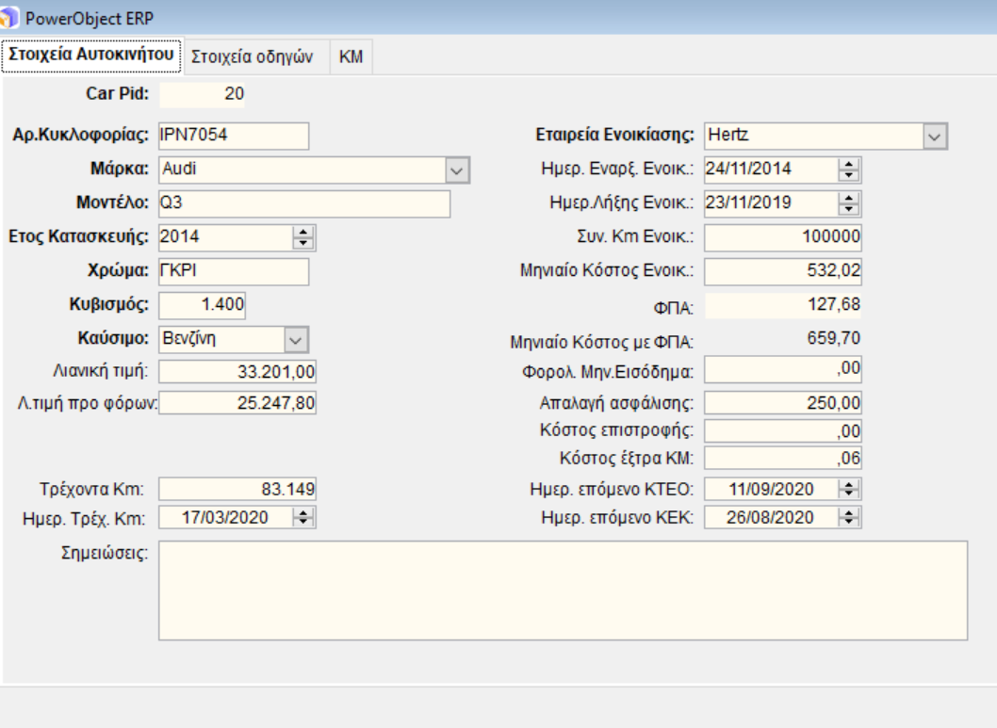The height and width of the screenshot is (728, 997).
Task: Open the KM tab
Action: click(351, 57)
